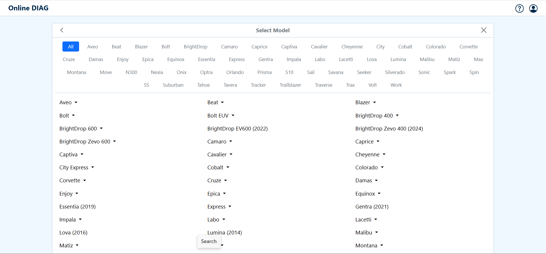
Task: Open the Cavalier model list dropdown
Action: click(220, 154)
